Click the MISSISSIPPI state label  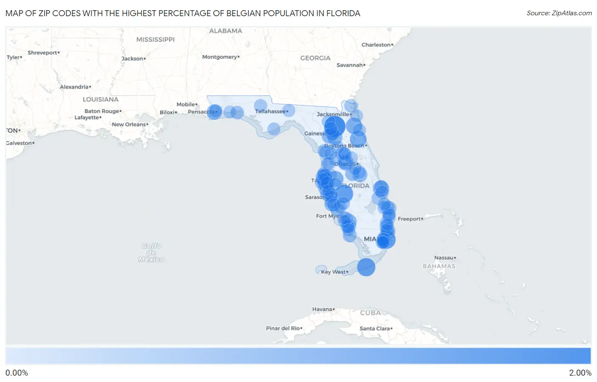pyautogui.click(x=155, y=40)
